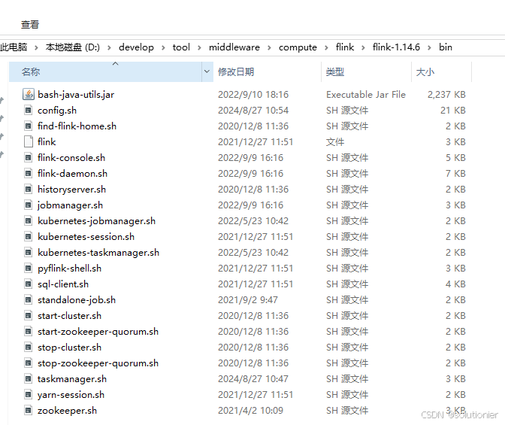Click the blank icon of flink file
Viewport: 505px width, 425px height.
coord(29,142)
